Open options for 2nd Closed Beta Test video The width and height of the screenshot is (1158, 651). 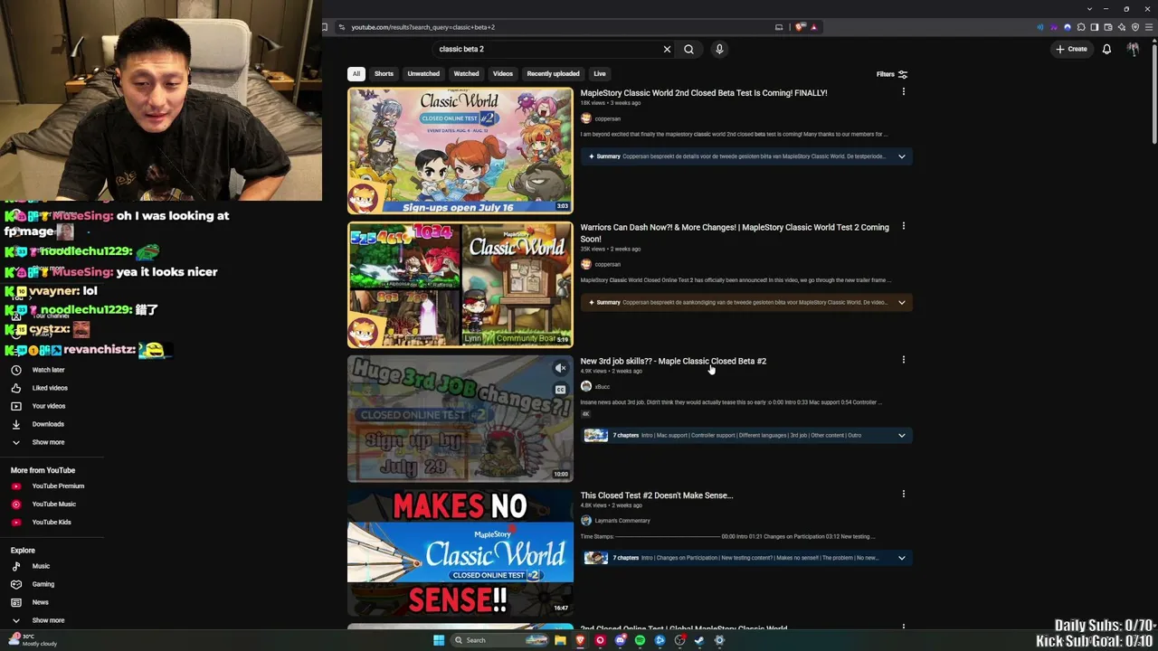tap(903, 92)
